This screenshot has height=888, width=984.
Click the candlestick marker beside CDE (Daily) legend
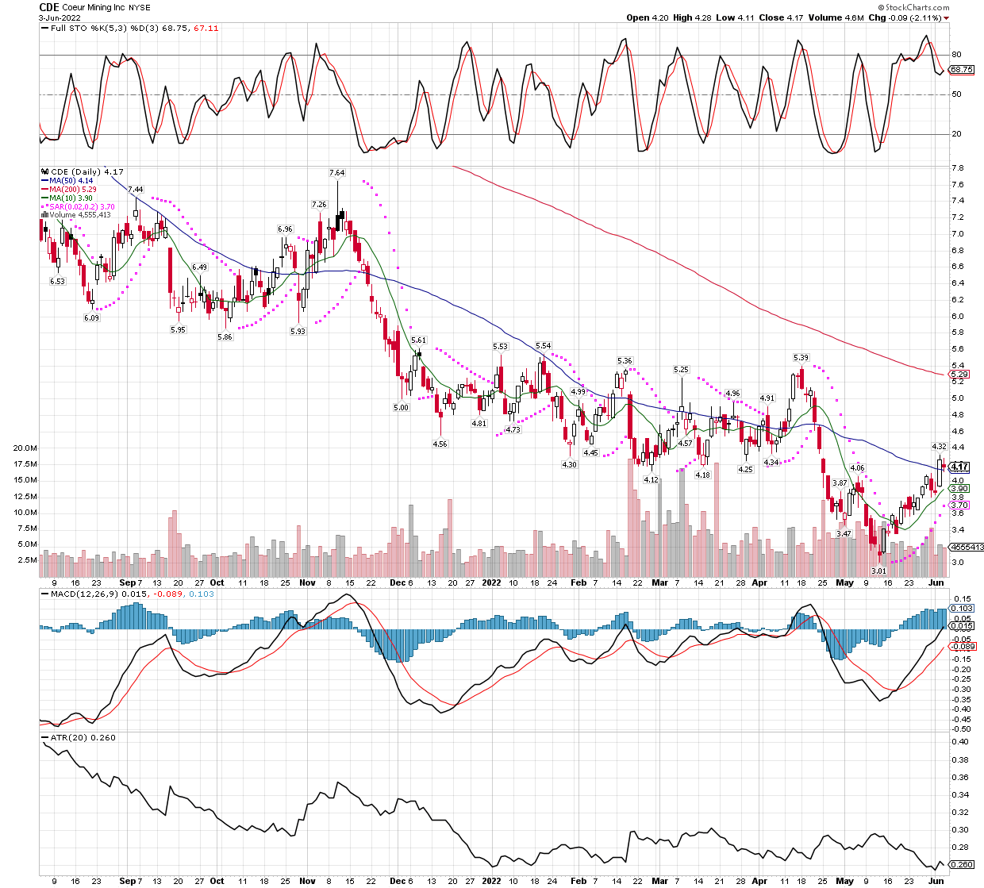coord(44,171)
